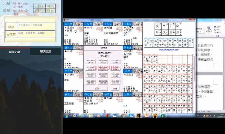Open Google Chrome from the taskbar
Viewport: 225px width, 134px height.
[x=123, y=116]
